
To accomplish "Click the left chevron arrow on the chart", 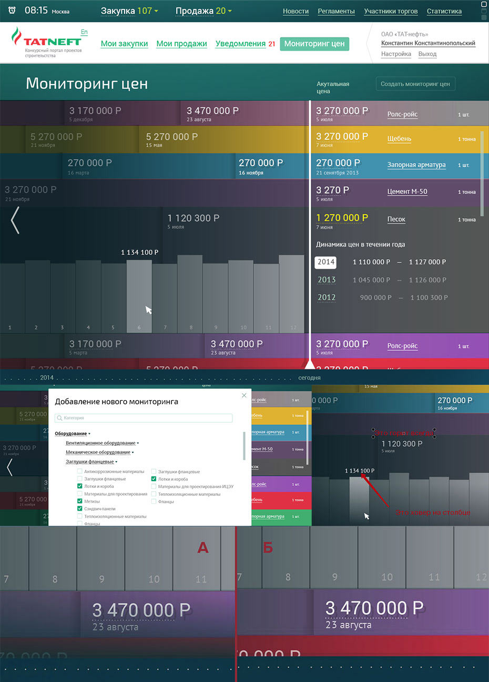I will (15, 220).
